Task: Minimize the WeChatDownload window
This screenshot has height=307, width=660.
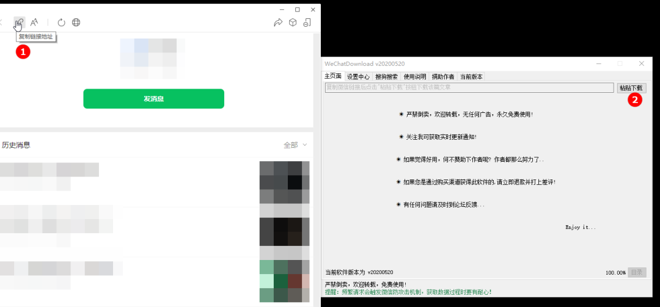Action: coord(598,63)
